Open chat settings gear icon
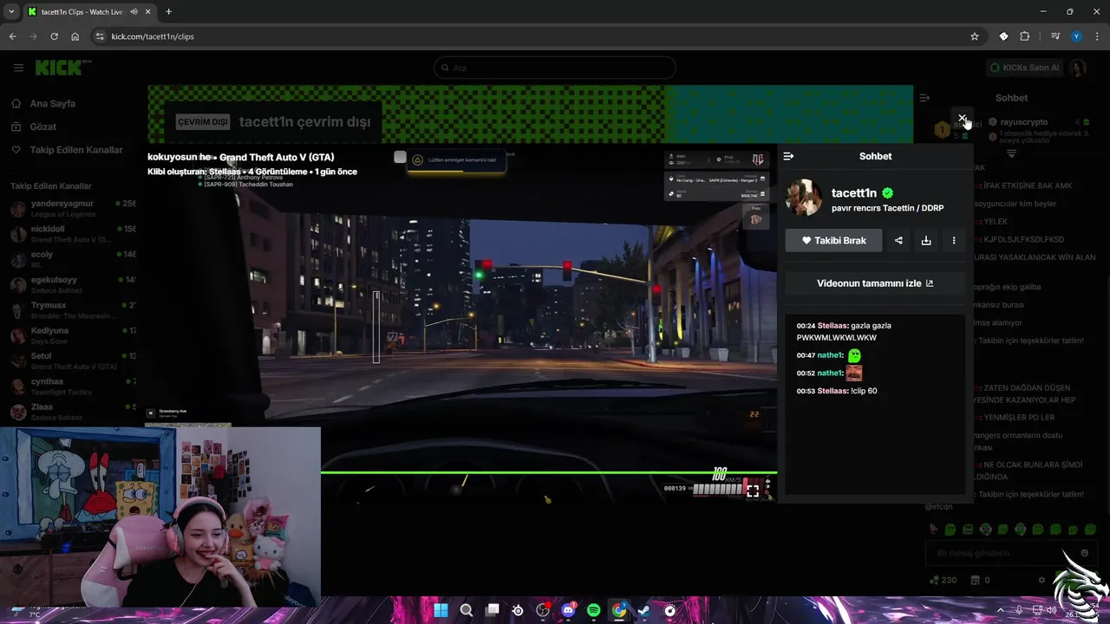1110x624 pixels. [x=1041, y=580]
